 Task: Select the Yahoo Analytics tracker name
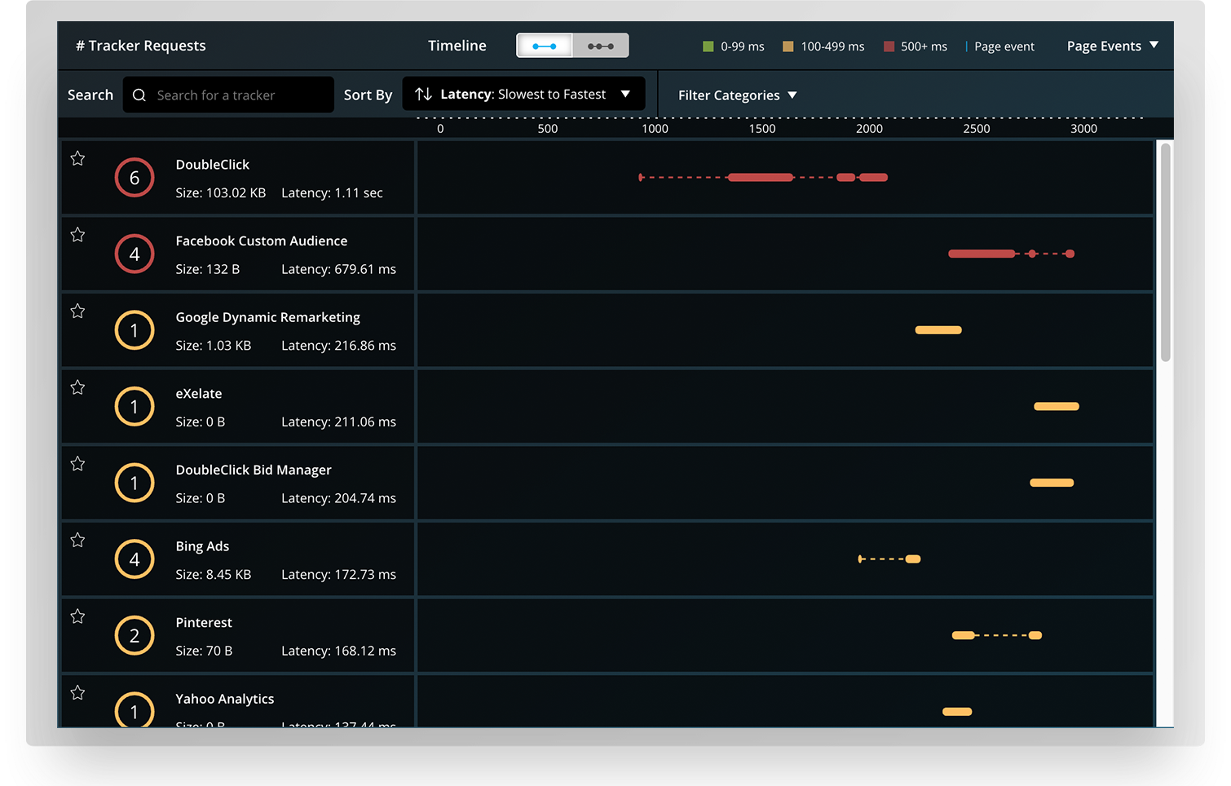225,699
